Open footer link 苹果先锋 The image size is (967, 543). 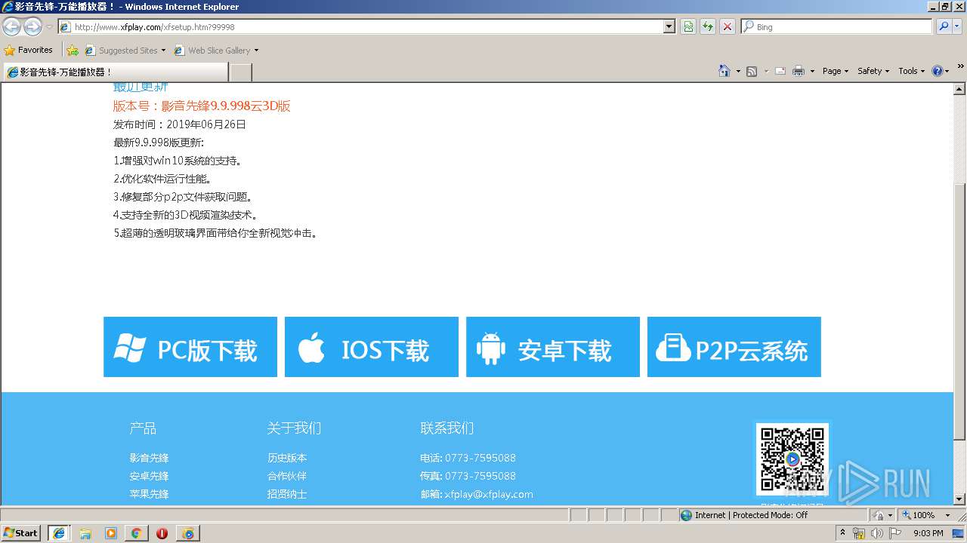[x=149, y=494]
